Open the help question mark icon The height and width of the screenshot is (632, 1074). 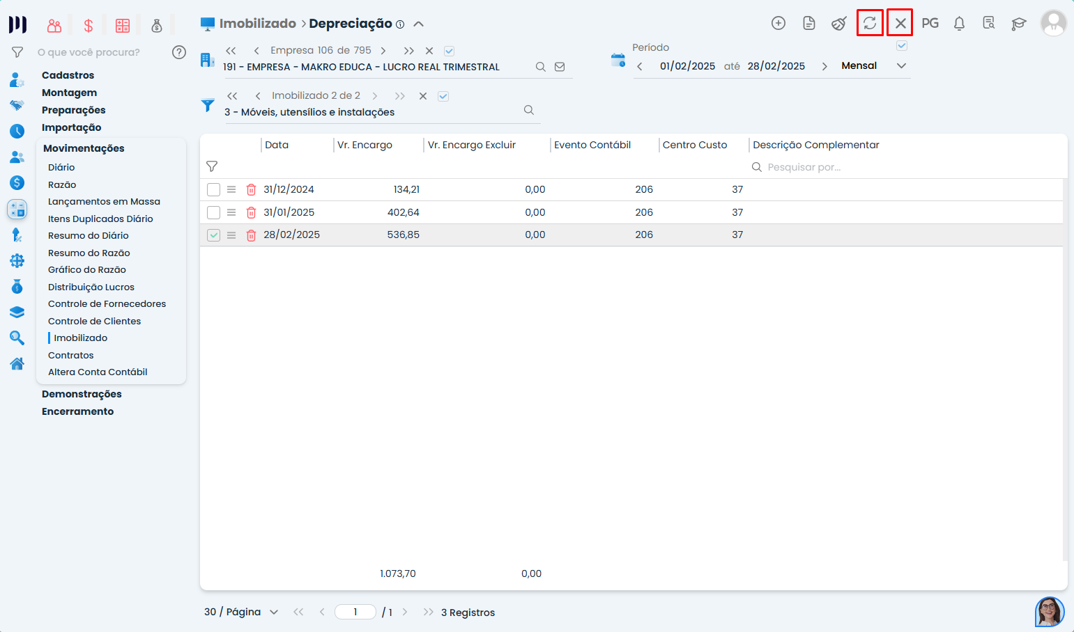click(x=179, y=52)
